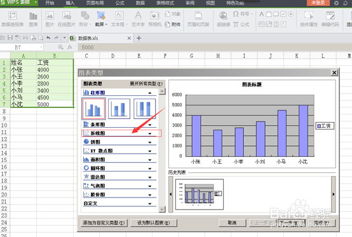
Task: Click the magnifier icon beside fx
Action: coord(60,47)
